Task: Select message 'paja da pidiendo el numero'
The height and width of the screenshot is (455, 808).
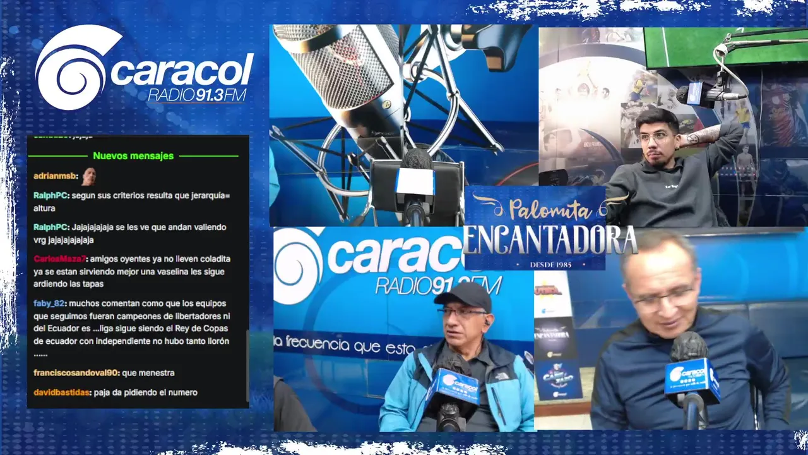Action: (x=146, y=392)
